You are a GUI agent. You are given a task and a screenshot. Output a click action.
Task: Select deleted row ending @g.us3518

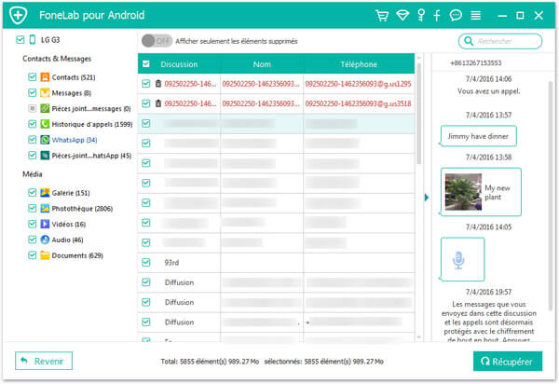(277, 103)
